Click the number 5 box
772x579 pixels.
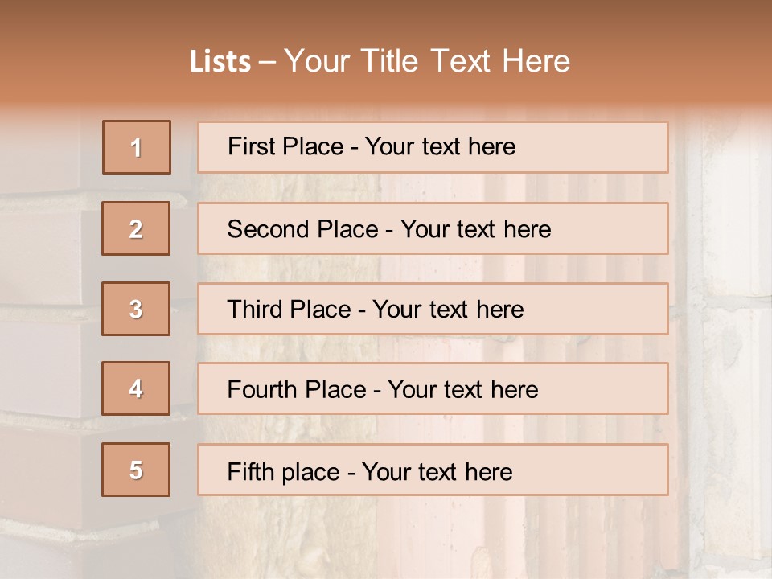pyautogui.click(x=136, y=470)
